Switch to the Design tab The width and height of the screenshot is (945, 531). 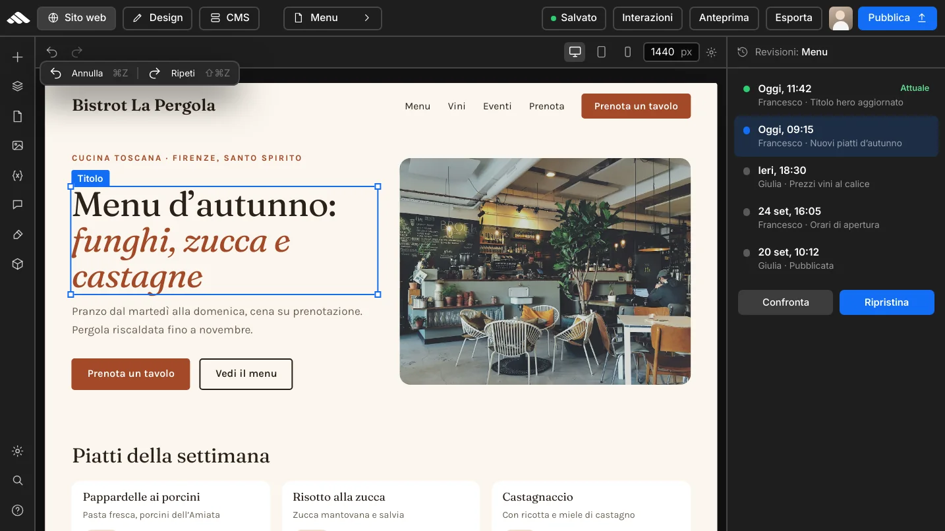(157, 18)
